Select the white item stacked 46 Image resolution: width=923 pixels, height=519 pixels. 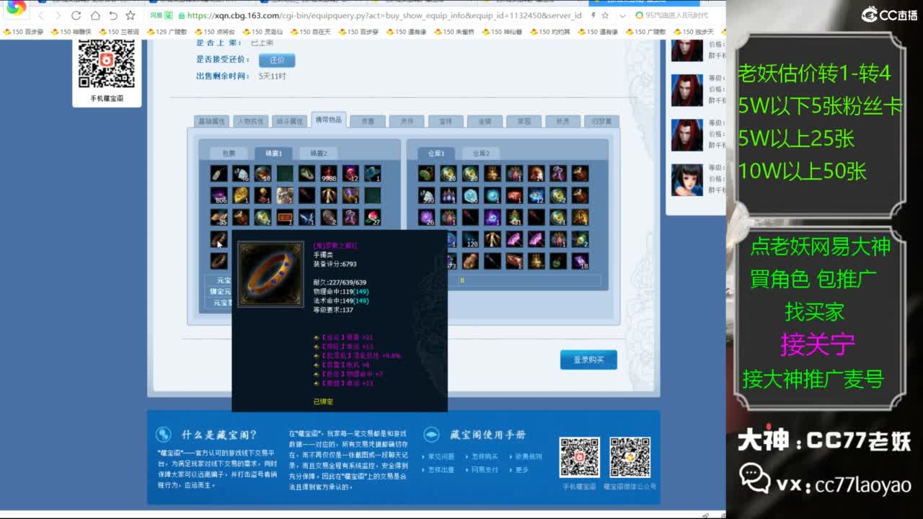tap(241, 173)
